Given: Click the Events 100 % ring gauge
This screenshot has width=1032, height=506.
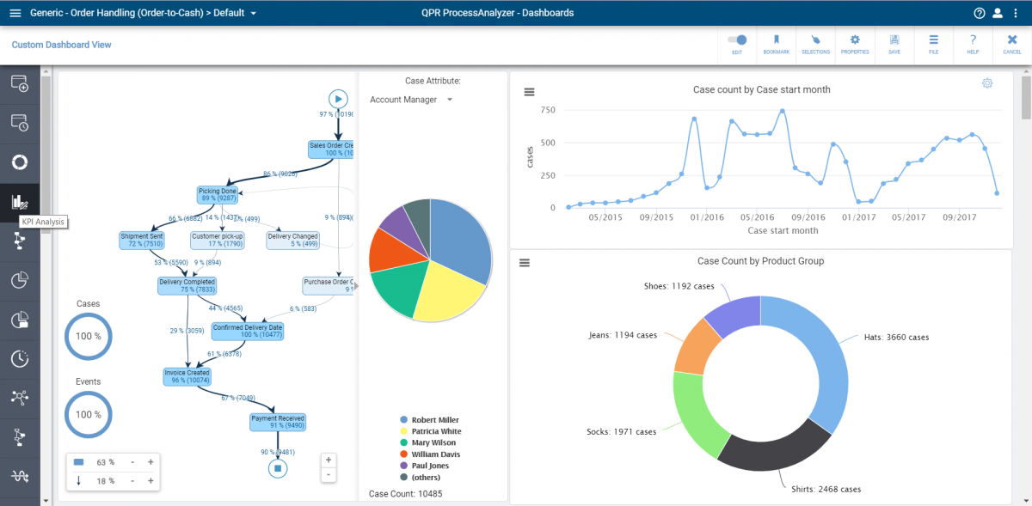Looking at the screenshot, I should [89, 414].
